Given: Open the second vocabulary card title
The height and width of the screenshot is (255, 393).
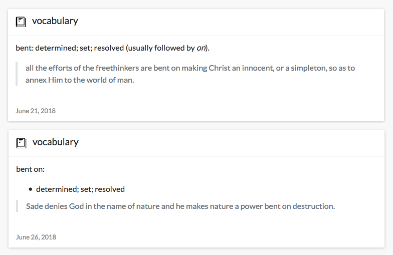Looking at the screenshot, I should click(55, 142).
